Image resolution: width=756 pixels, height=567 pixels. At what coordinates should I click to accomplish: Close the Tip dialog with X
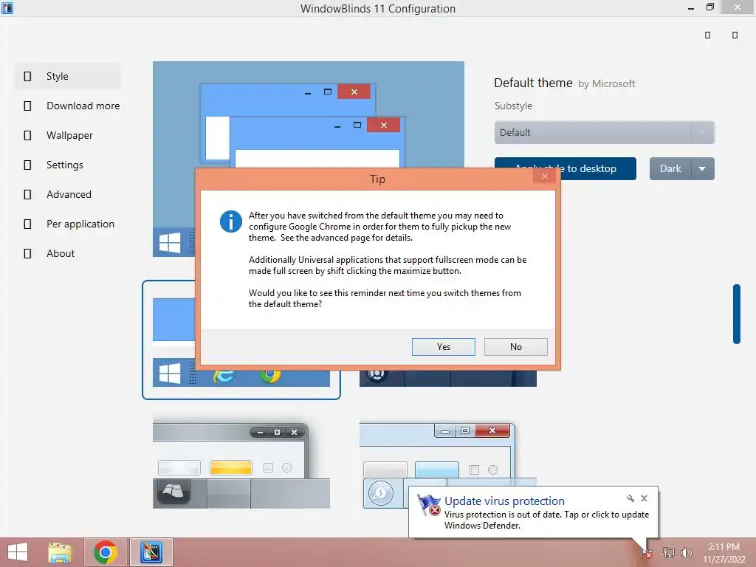[x=544, y=176]
